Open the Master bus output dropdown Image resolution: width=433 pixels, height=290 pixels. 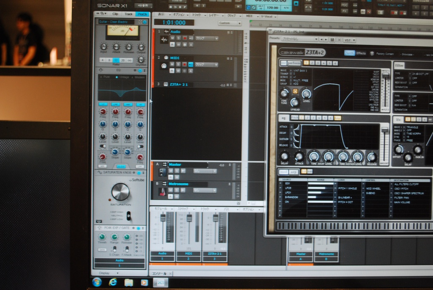tap(205, 171)
